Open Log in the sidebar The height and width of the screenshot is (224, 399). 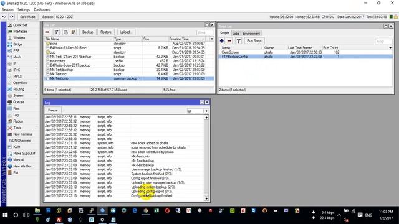click(16, 114)
